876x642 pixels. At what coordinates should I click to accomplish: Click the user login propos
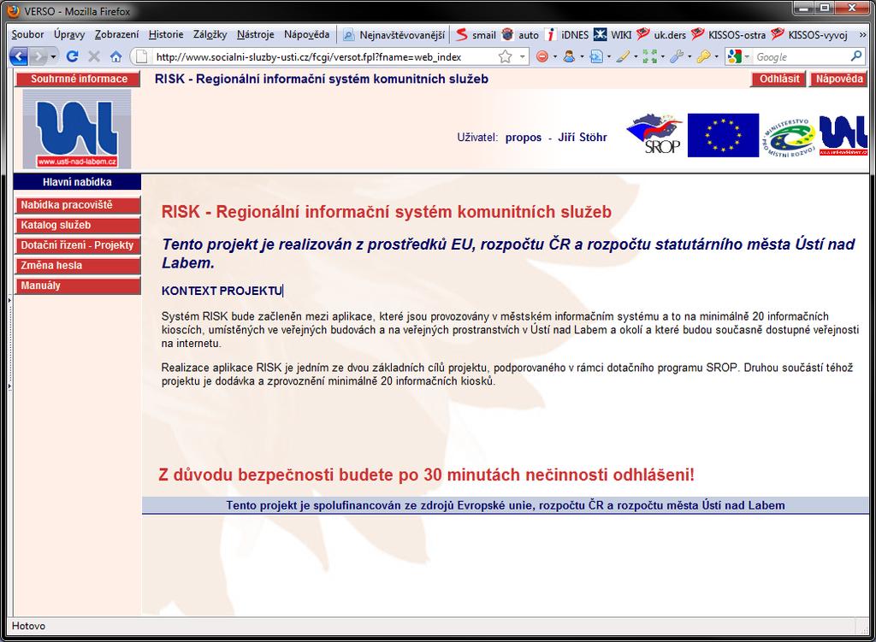[x=524, y=138]
